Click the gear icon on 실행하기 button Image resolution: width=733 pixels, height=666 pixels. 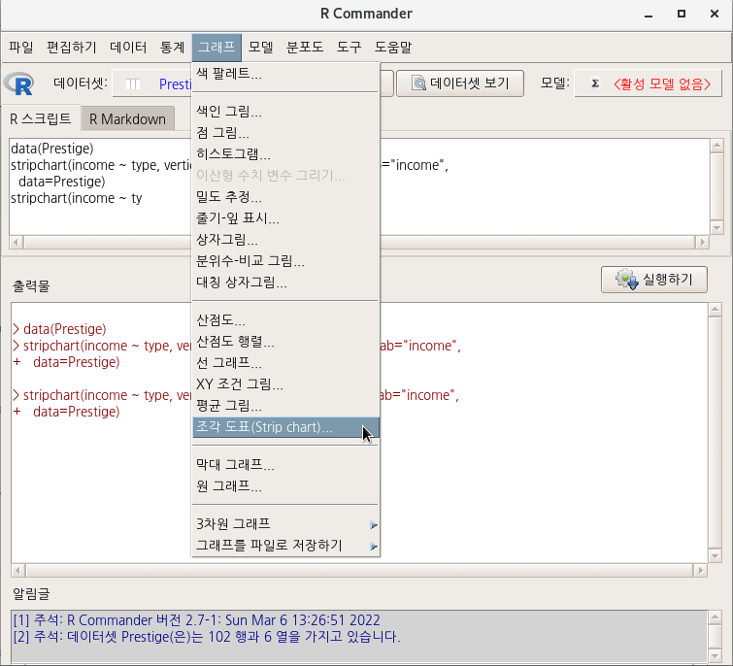(627, 280)
